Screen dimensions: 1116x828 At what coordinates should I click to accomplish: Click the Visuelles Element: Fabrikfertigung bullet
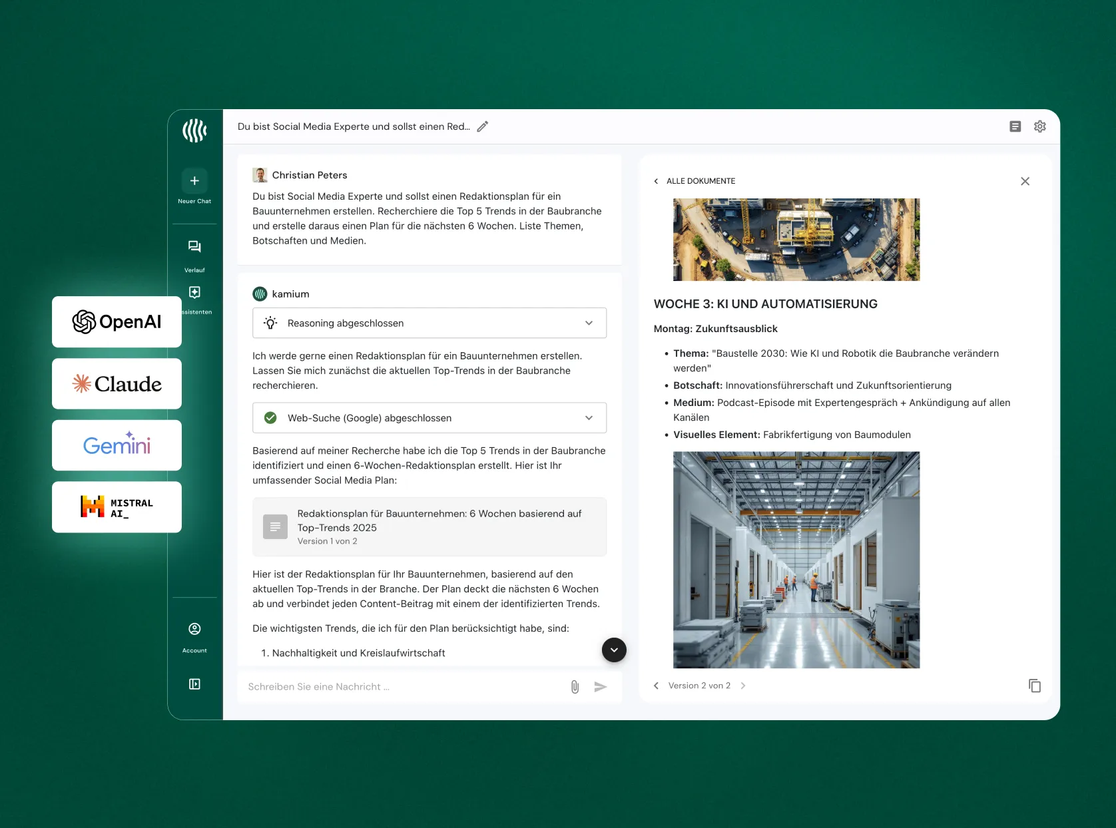(x=792, y=435)
